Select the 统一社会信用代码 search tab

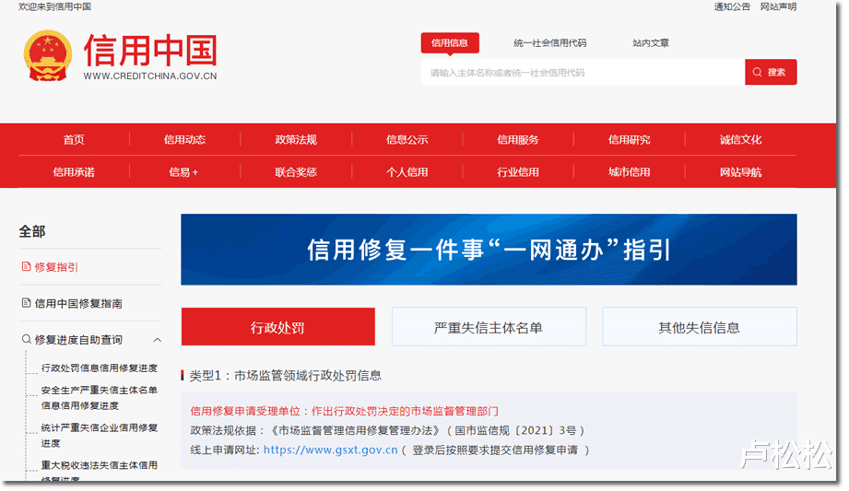click(x=550, y=42)
